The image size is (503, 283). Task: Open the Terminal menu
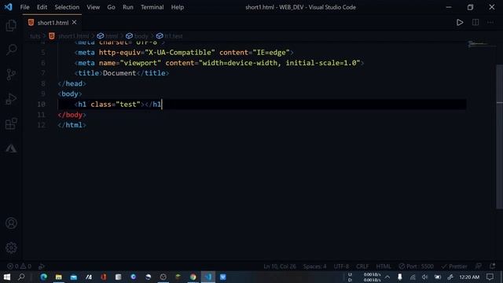(152, 7)
